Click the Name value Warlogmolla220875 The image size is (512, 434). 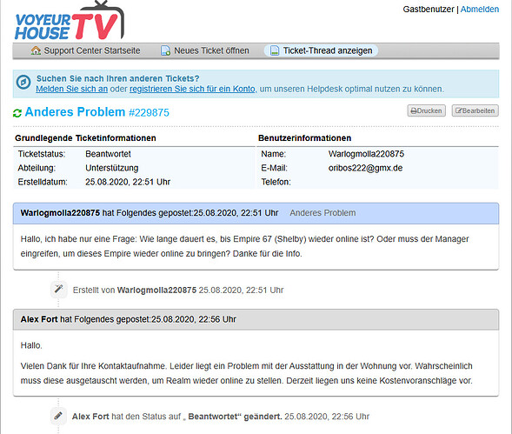tap(366, 154)
